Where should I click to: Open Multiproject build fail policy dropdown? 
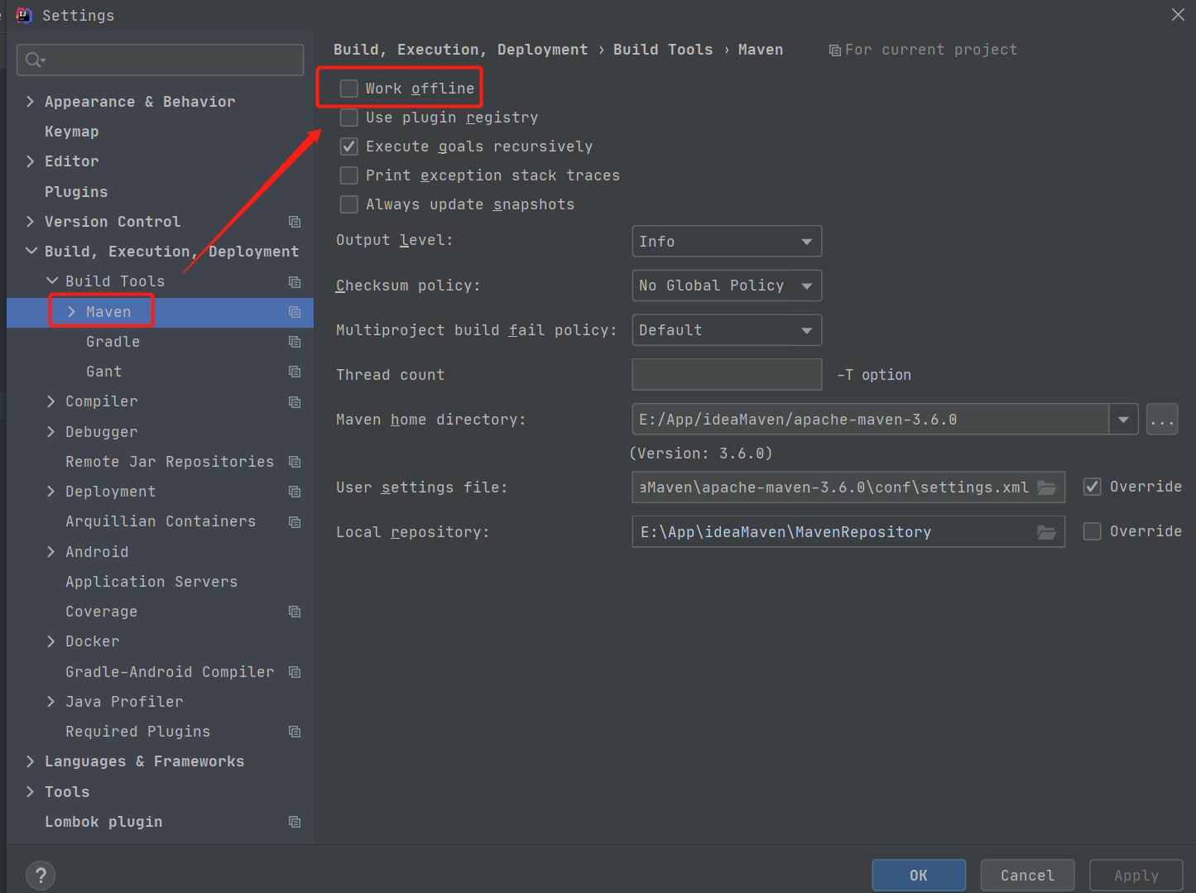click(727, 330)
